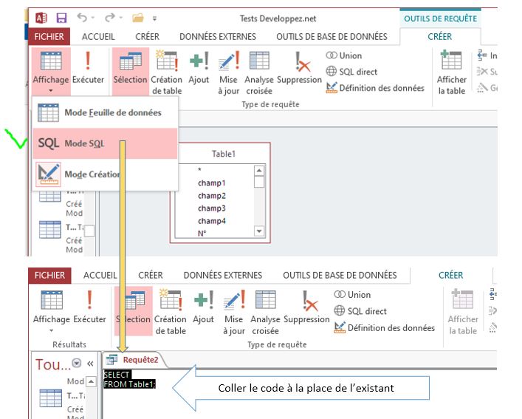Open navigation pane category dropdown next to Tou...
Screen dimensions: 522x419
[x=77, y=363]
